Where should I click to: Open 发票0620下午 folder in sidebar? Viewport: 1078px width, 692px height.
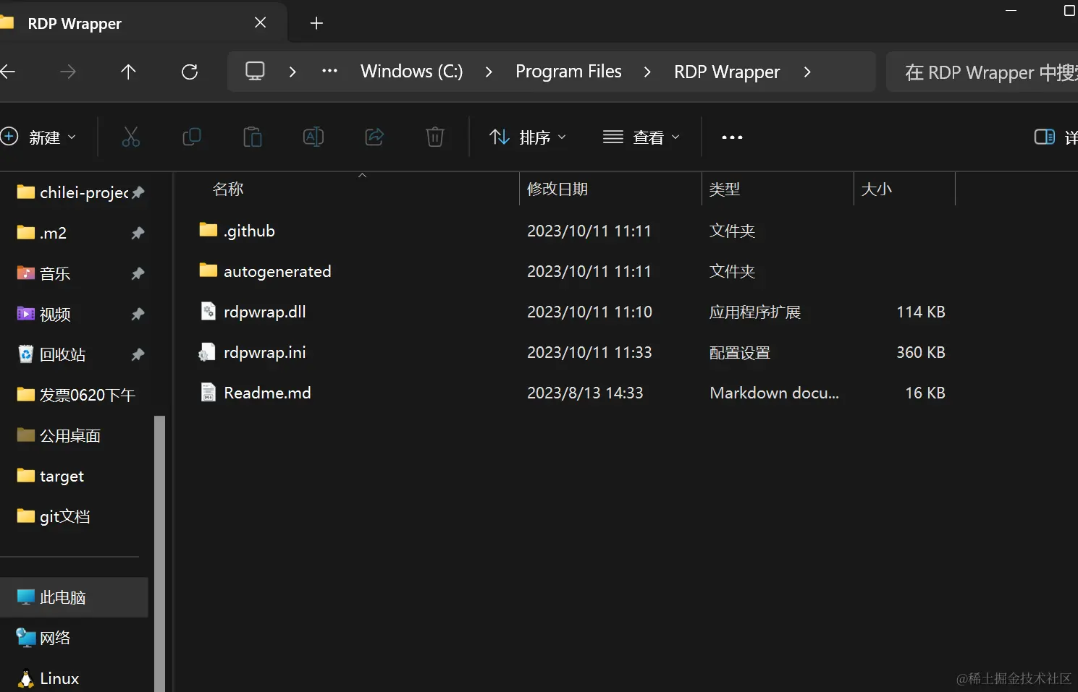[75, 395]
